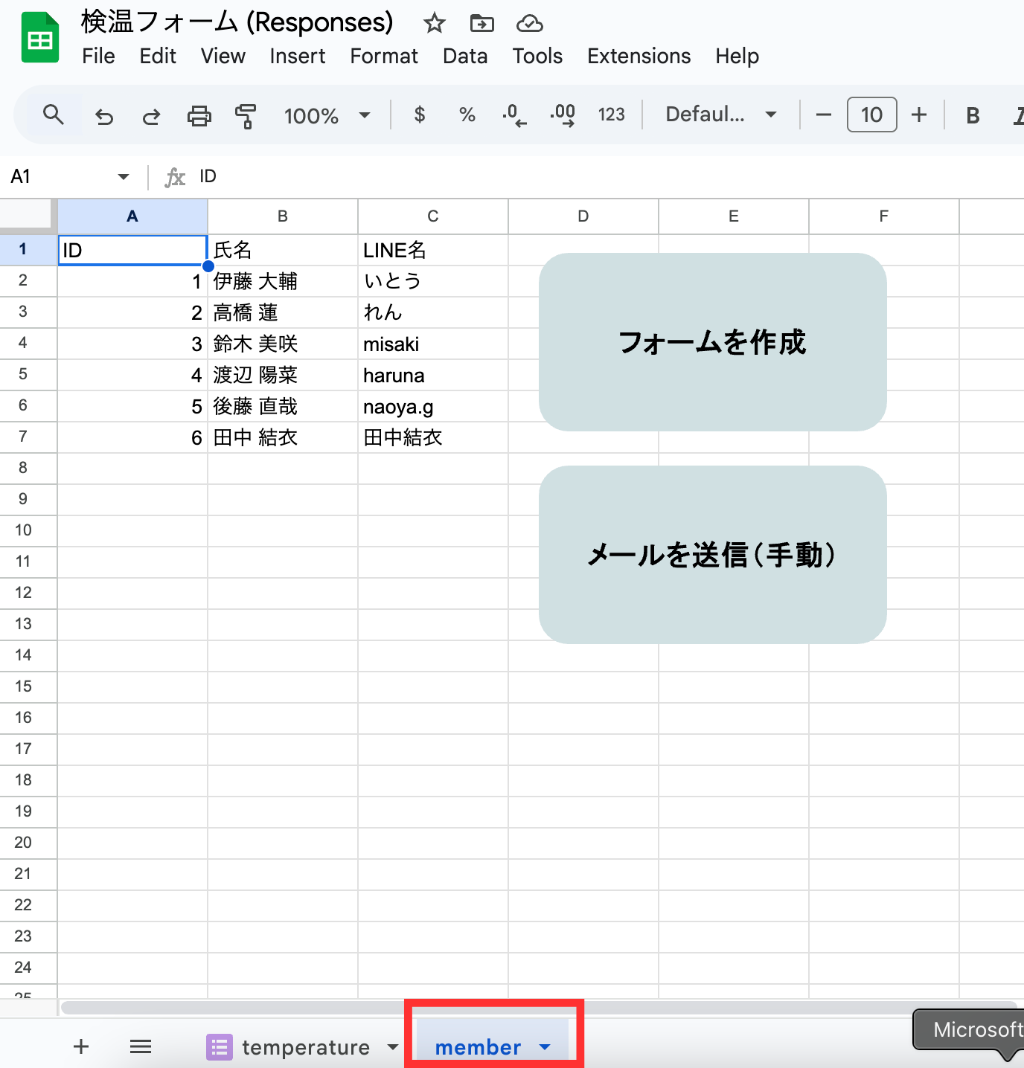Open the member sheet tab menu
Viewport: 1024px width, 1068px height.
(544, 1046)
